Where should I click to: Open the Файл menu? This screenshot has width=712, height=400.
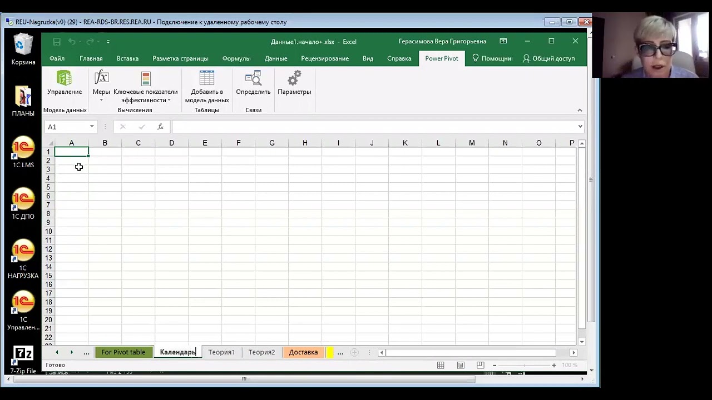[x=57, y=58]
